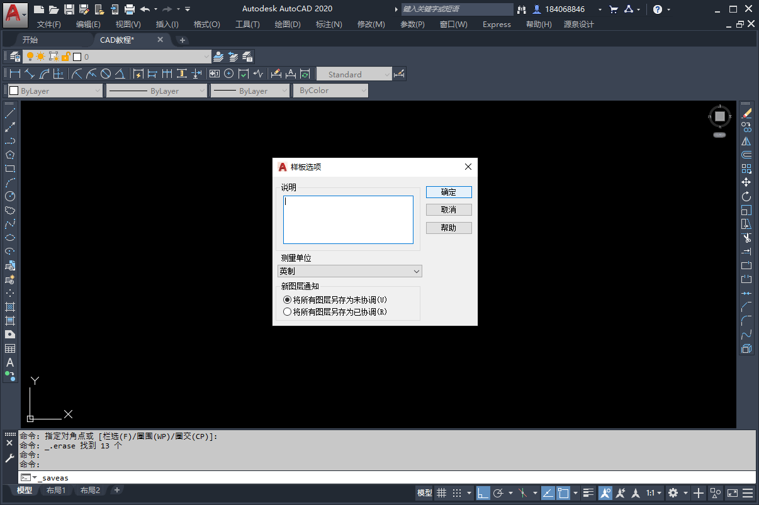Click the command line input showing _saveas

tap(386, 478)
